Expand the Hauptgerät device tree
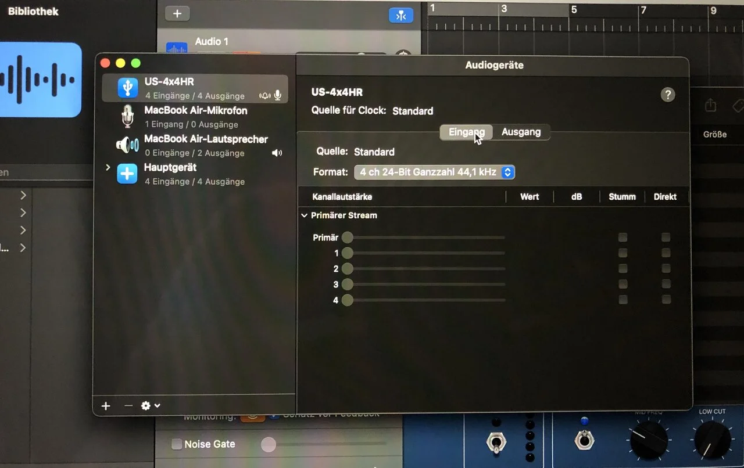This screenshot has height=468, width=744. coord(108,168)
